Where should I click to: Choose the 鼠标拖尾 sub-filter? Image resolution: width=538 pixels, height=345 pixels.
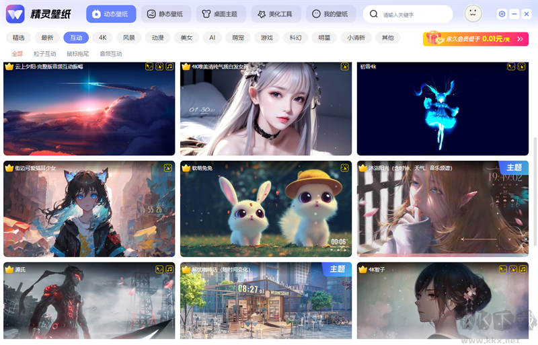coord(78,54)
